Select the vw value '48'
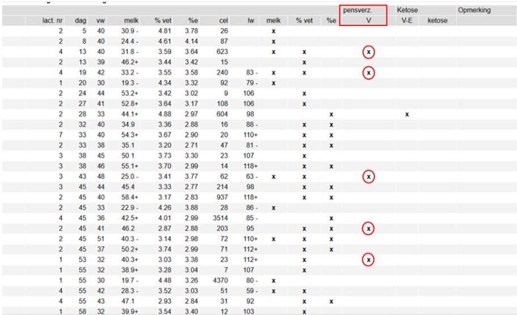 [101, 176]
